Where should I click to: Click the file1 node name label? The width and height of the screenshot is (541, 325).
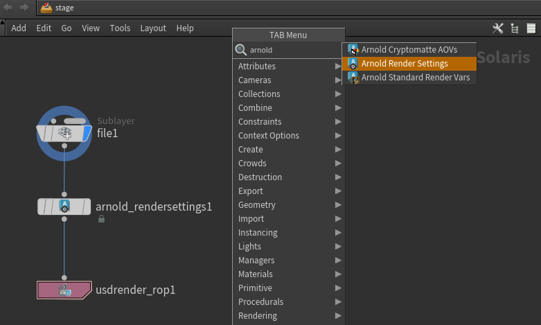[x=107, y=133]
